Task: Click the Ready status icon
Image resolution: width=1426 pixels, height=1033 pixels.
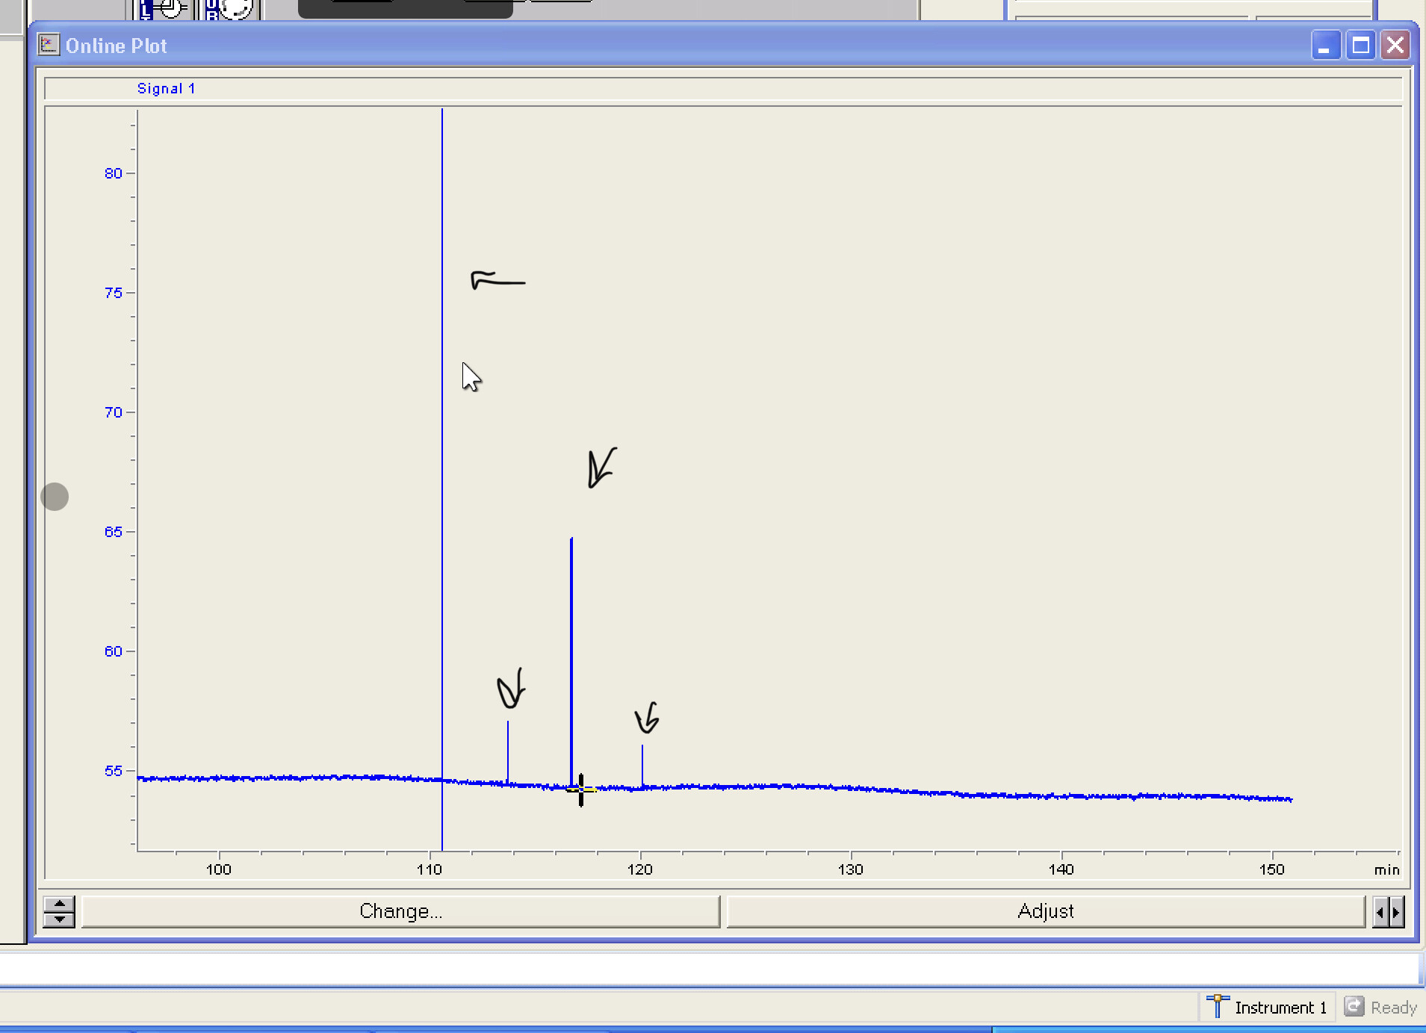Action: click(x=1354, y=1006)
